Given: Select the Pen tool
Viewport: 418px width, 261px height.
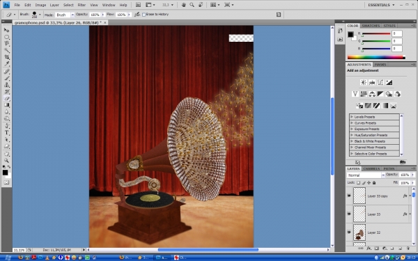Looking at the screenshot, I should coord(6,126).
